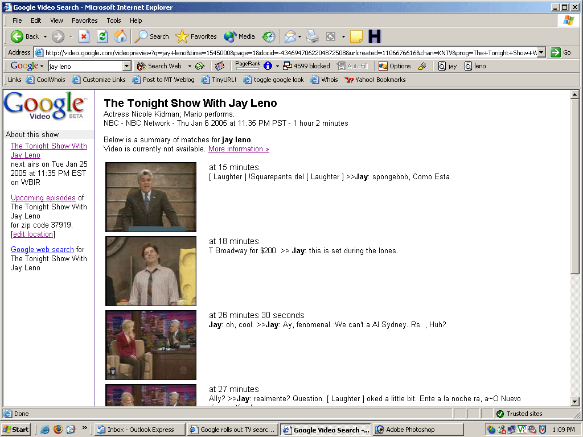Open the Favorites star button
The height and width of the screenshot is (437, 583).
tap(196, 36)
